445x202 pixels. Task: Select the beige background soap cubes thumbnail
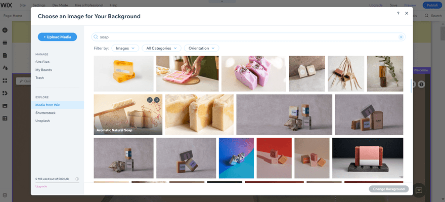[x=312, y=158]
